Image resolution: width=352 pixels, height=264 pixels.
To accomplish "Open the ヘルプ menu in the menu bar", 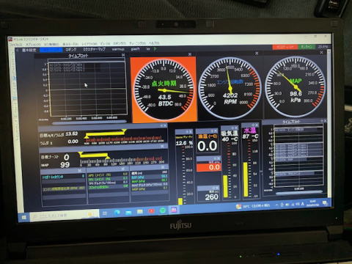I will click(154, 43).
